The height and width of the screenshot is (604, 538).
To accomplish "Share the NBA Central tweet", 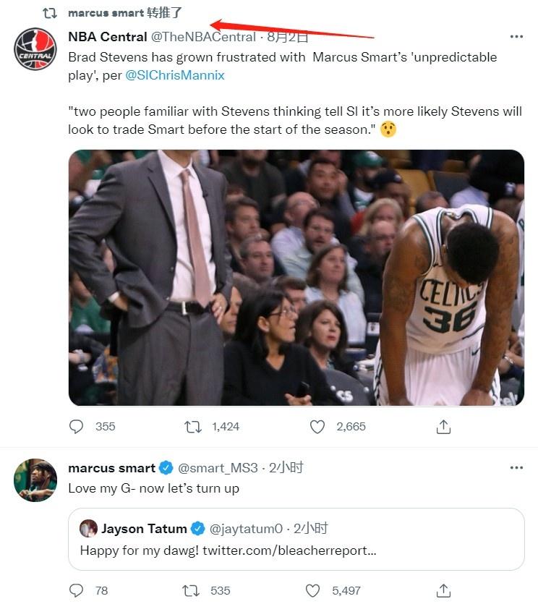I will coord(443,427).
